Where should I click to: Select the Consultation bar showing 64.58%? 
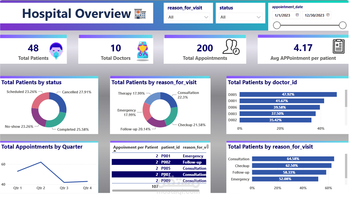click(x=293, y=159)
